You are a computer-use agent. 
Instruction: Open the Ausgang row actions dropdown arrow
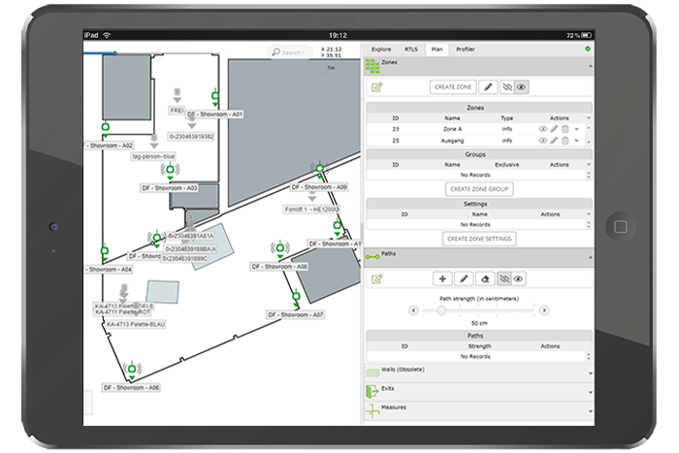(x=577, y=141)
